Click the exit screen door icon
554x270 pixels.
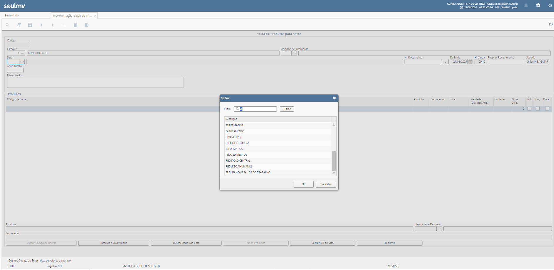pyautogui.click(x=86, y=25)
